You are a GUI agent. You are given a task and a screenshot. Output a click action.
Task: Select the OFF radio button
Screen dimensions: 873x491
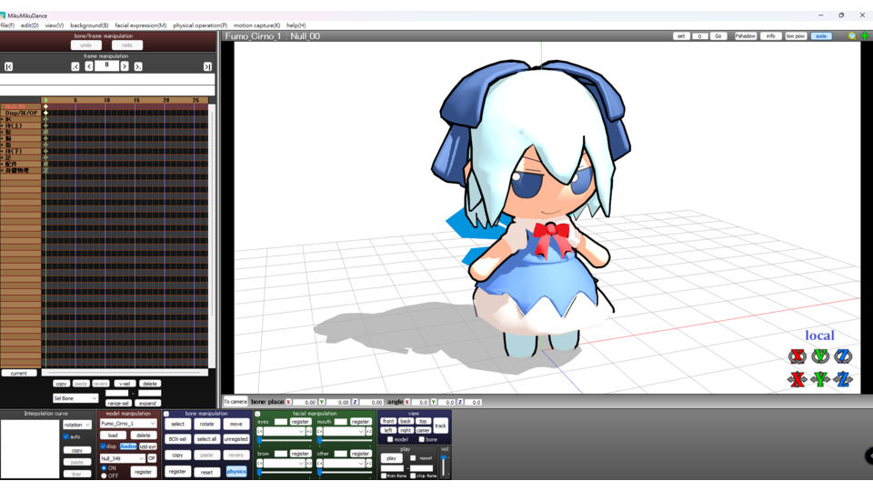click(104, 476)
